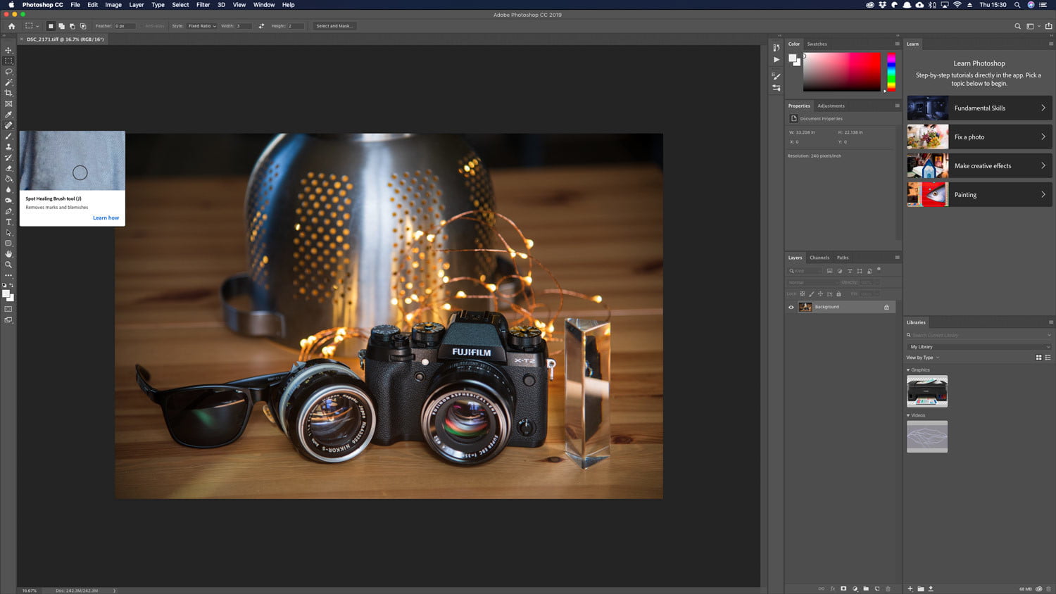Adjust the rainbow hue slider in Color panel

click(891, 72)
